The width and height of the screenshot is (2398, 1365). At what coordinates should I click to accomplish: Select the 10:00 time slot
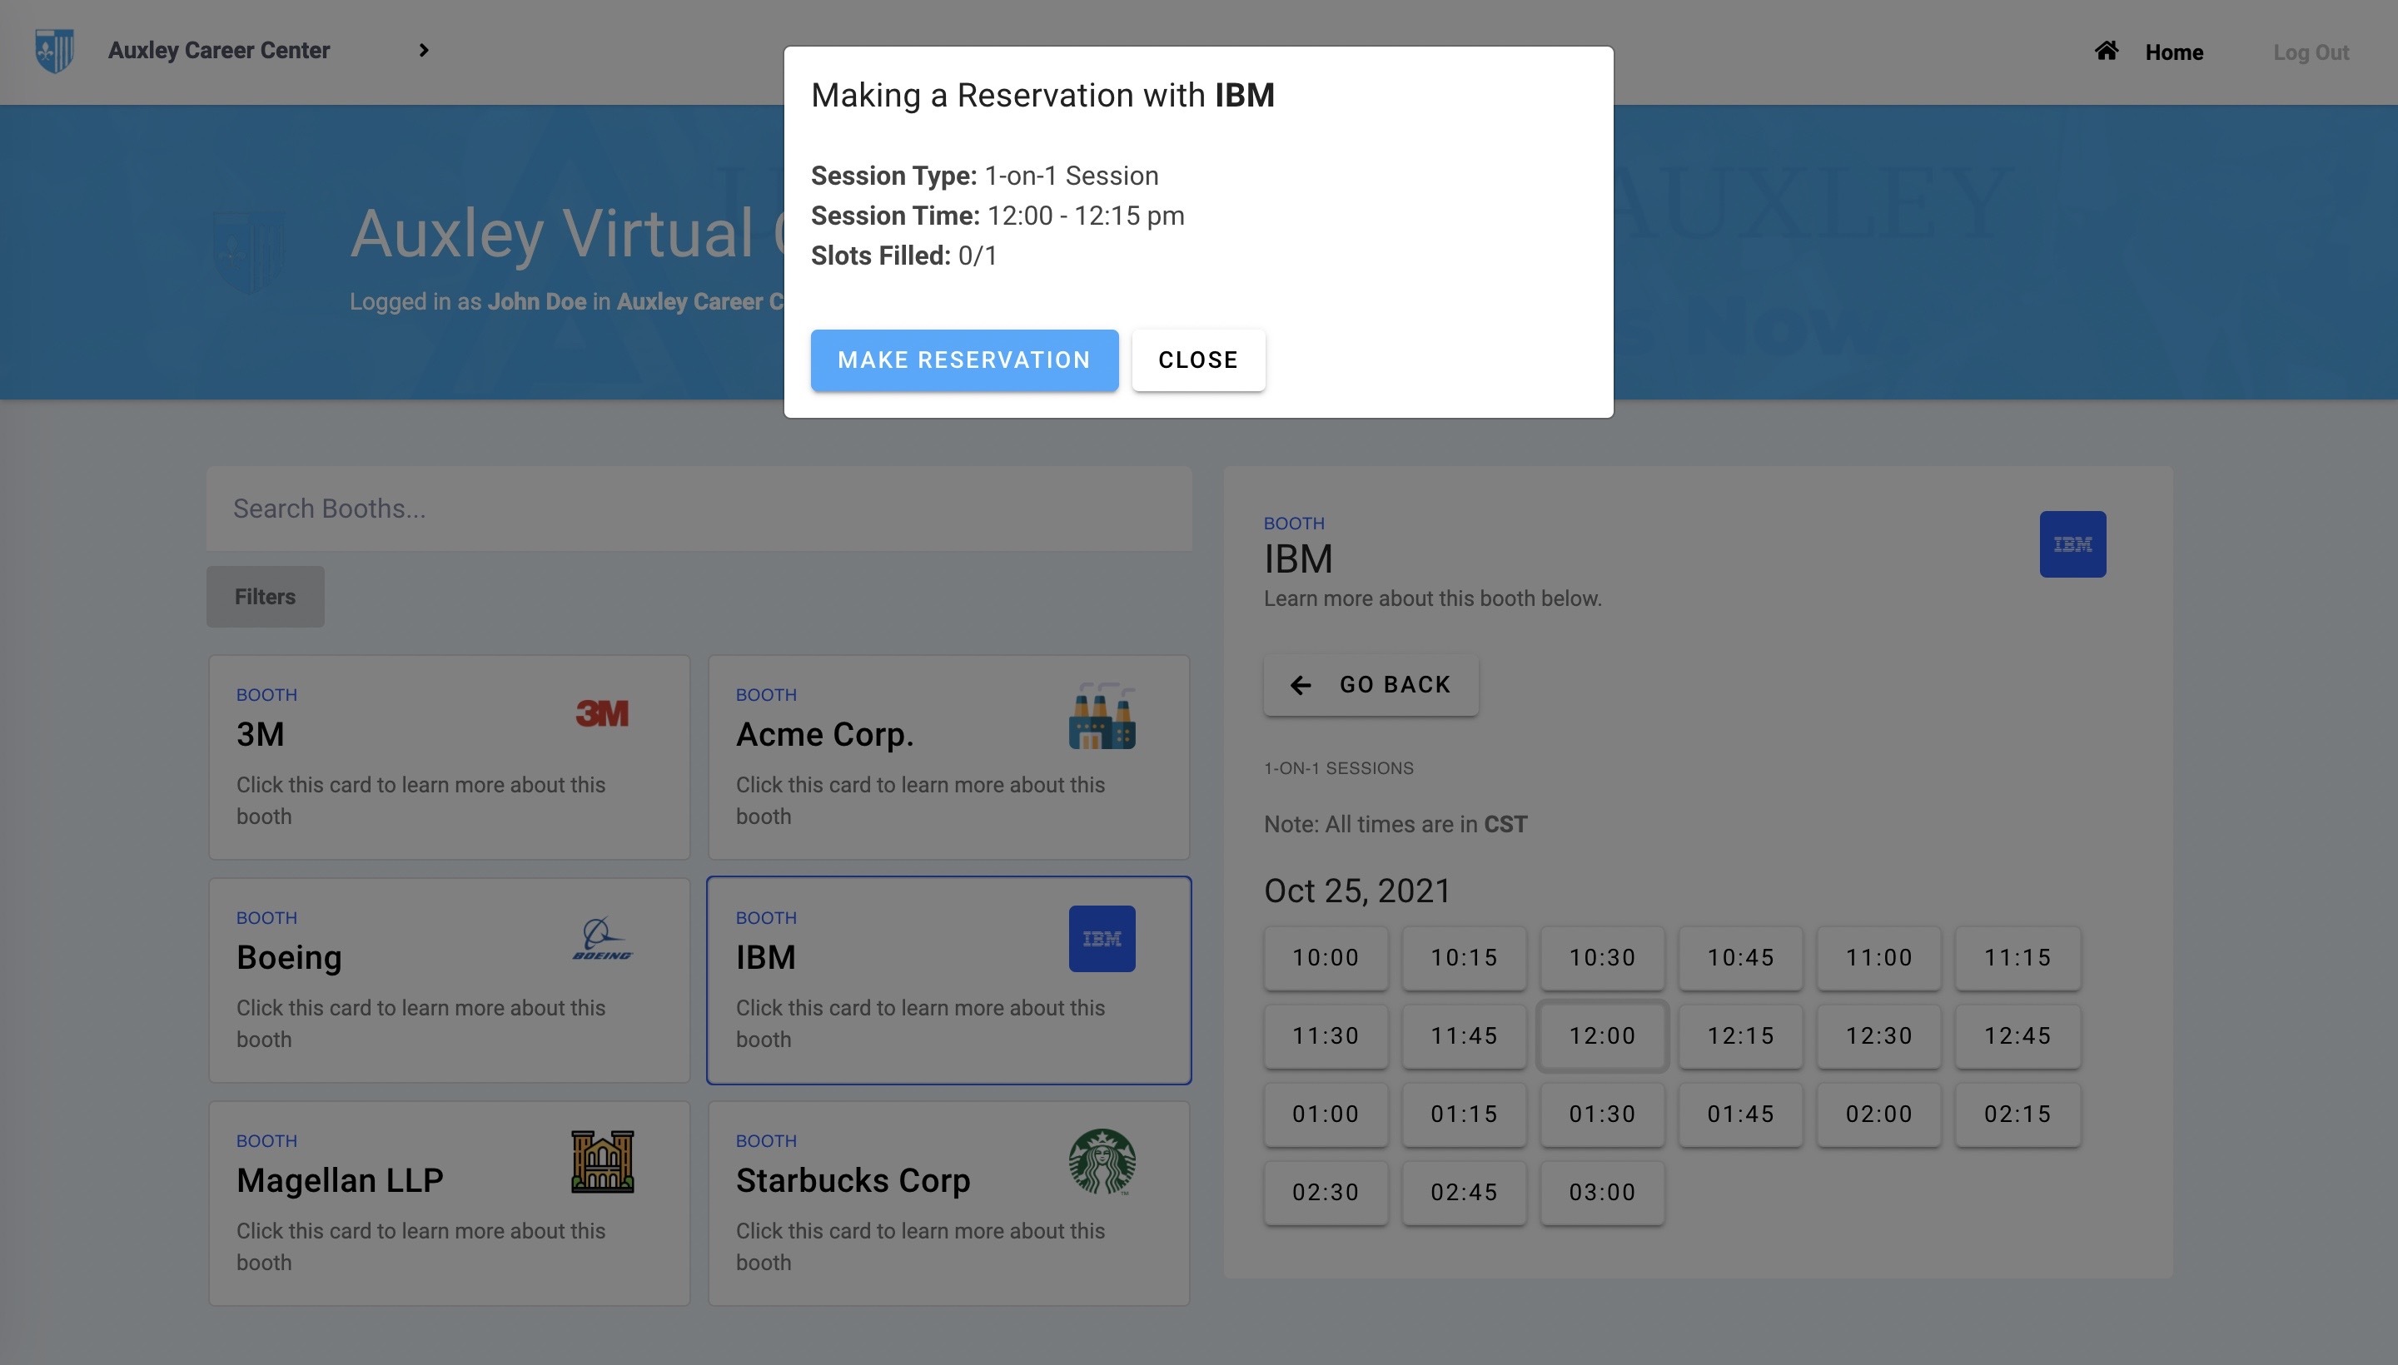[x=1326, y=958]
